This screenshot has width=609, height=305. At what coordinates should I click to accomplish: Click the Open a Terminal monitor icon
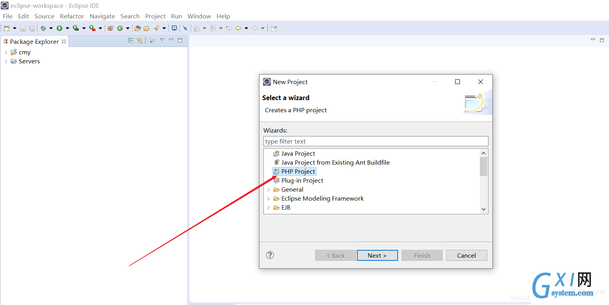174,28
